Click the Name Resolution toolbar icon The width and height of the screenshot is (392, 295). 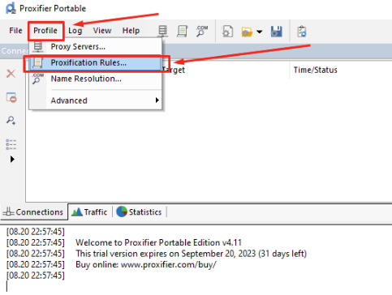[x=202, y=32]
